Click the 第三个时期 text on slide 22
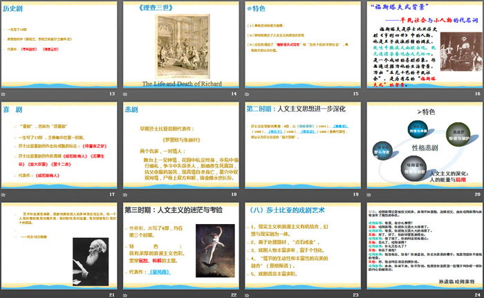Viewport: 484px width, 298px height. [141, 235]
